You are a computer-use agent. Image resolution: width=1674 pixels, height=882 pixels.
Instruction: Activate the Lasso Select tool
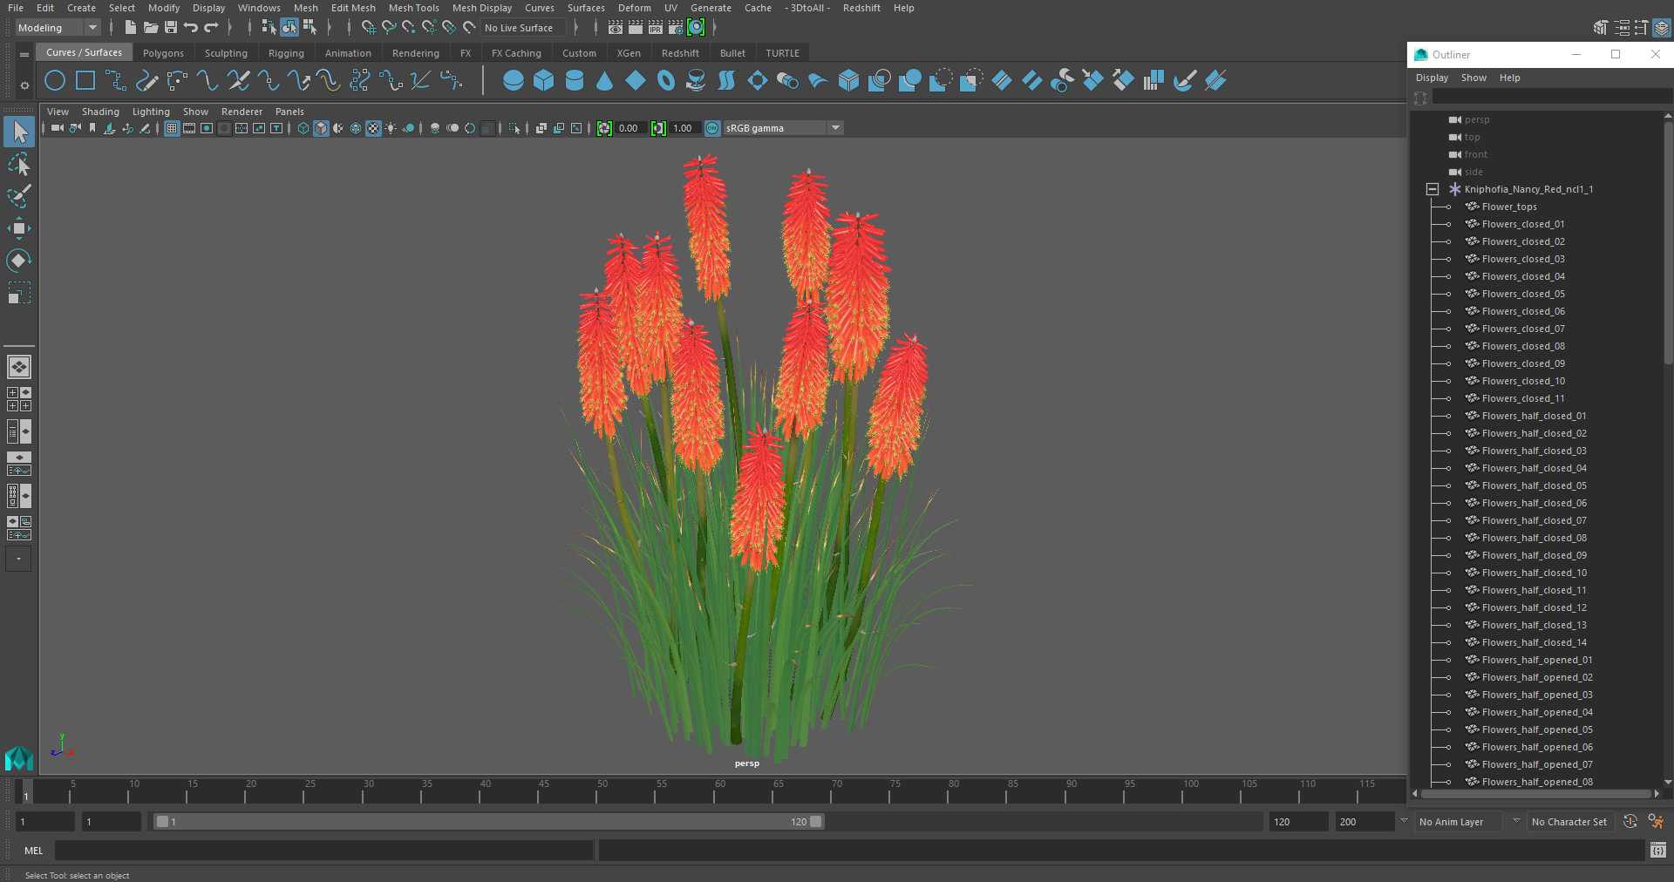click(19, 164)
